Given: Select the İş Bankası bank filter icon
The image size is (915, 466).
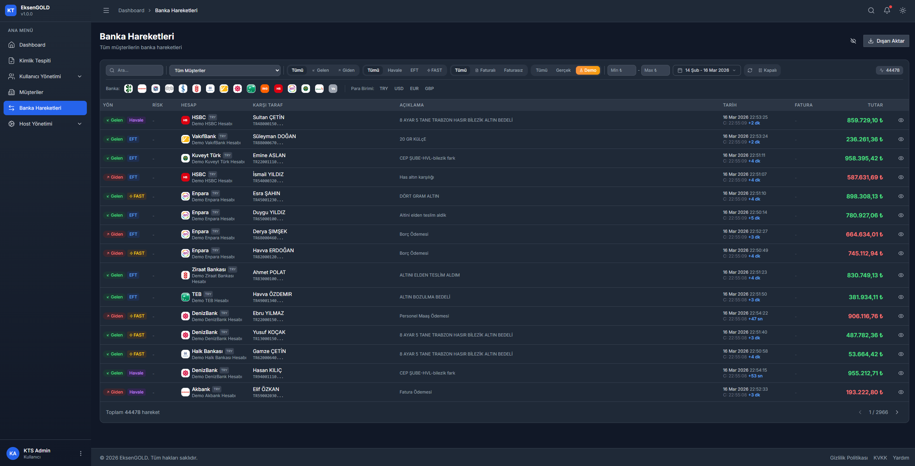Looking at the screenshot, I should [183, 89].
